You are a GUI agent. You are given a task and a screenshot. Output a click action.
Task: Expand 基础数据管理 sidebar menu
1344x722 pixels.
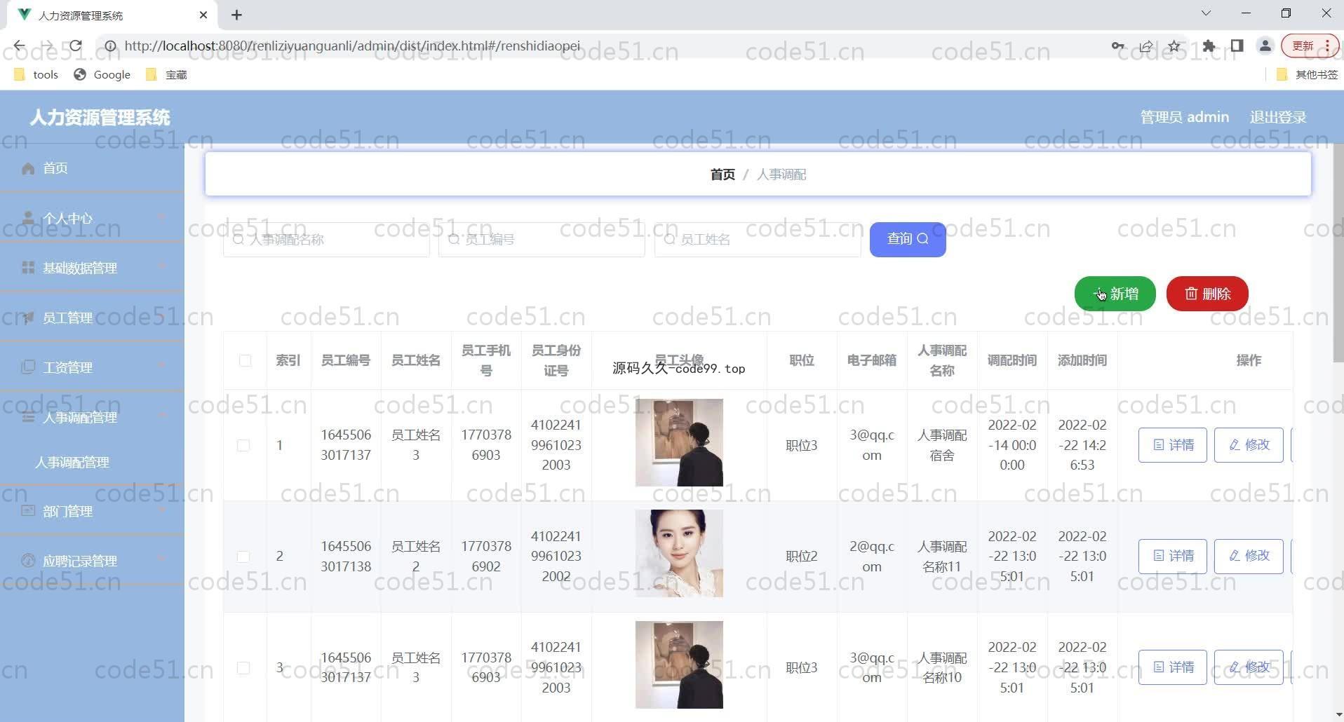tap(92, 268)
